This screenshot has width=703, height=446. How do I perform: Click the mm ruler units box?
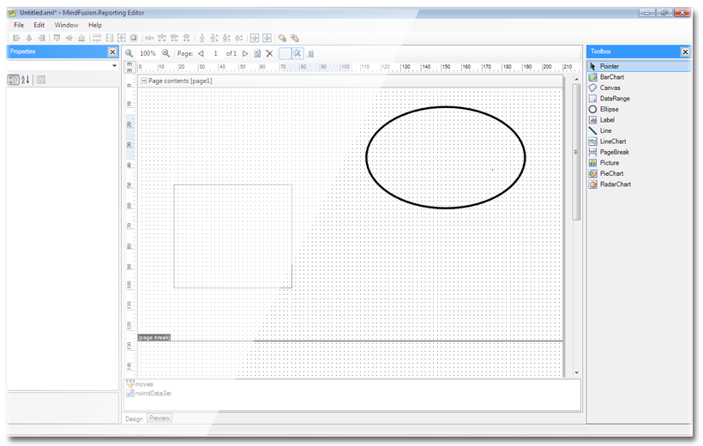(x=129, y=66)
